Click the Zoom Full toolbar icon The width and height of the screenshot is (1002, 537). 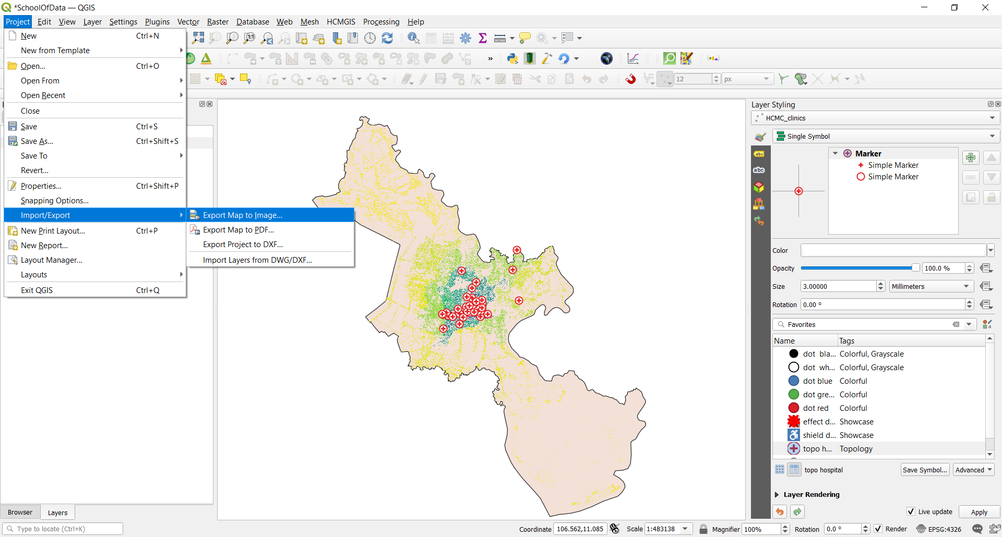tap(198, 38)
